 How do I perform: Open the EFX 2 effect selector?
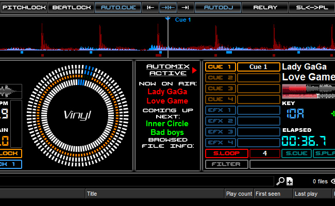pos(259,121)
